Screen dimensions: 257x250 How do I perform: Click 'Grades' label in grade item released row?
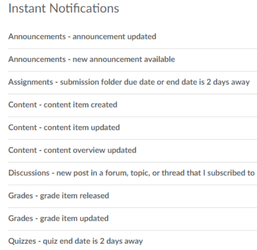[x=21, y=196]
